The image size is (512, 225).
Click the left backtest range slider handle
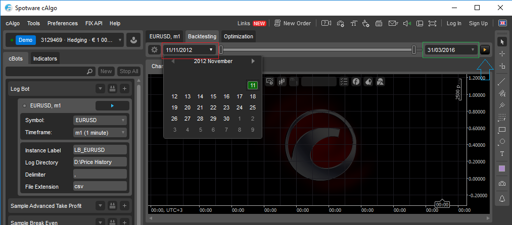(221, 50)
